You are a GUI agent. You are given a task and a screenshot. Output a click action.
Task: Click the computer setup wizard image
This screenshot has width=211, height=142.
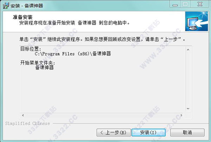pyautogui.click(x=197, y=21)
